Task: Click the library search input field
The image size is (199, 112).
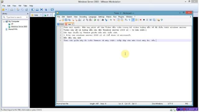Action: (x=15, y=17)
